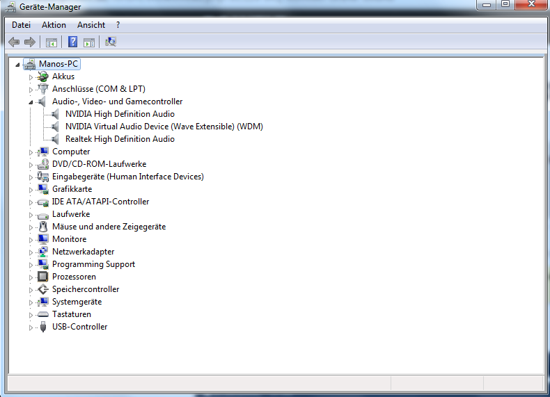Screen dimensions: 550x397
Task: Click the Laufwerke disk drive icon
Action: coord(42,216)
